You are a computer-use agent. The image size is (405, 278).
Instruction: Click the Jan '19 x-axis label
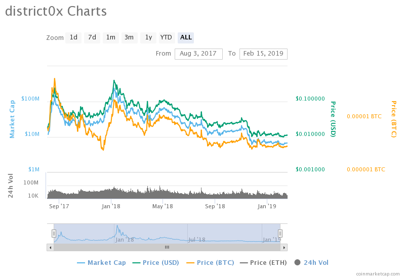tap(267, 207)
